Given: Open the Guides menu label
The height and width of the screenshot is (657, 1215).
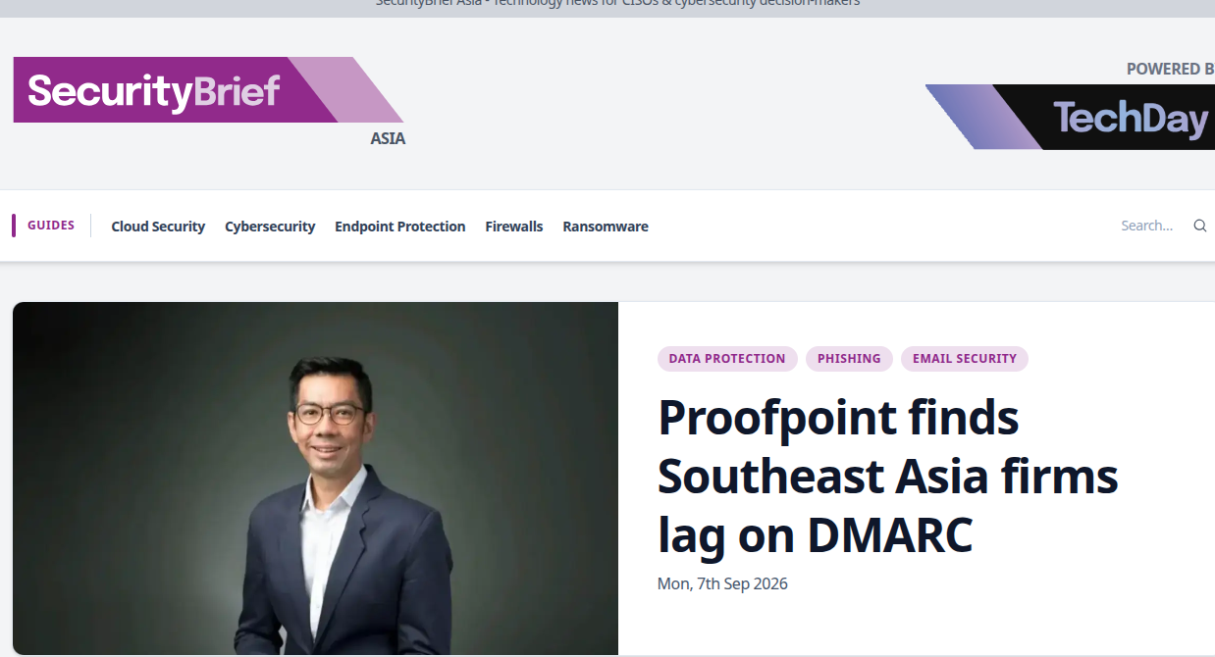Looking at the screenshot, I should click(x=51, y=226).
